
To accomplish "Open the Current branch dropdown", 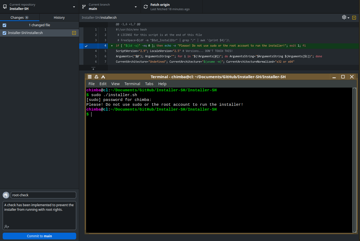I will point(110,7).
